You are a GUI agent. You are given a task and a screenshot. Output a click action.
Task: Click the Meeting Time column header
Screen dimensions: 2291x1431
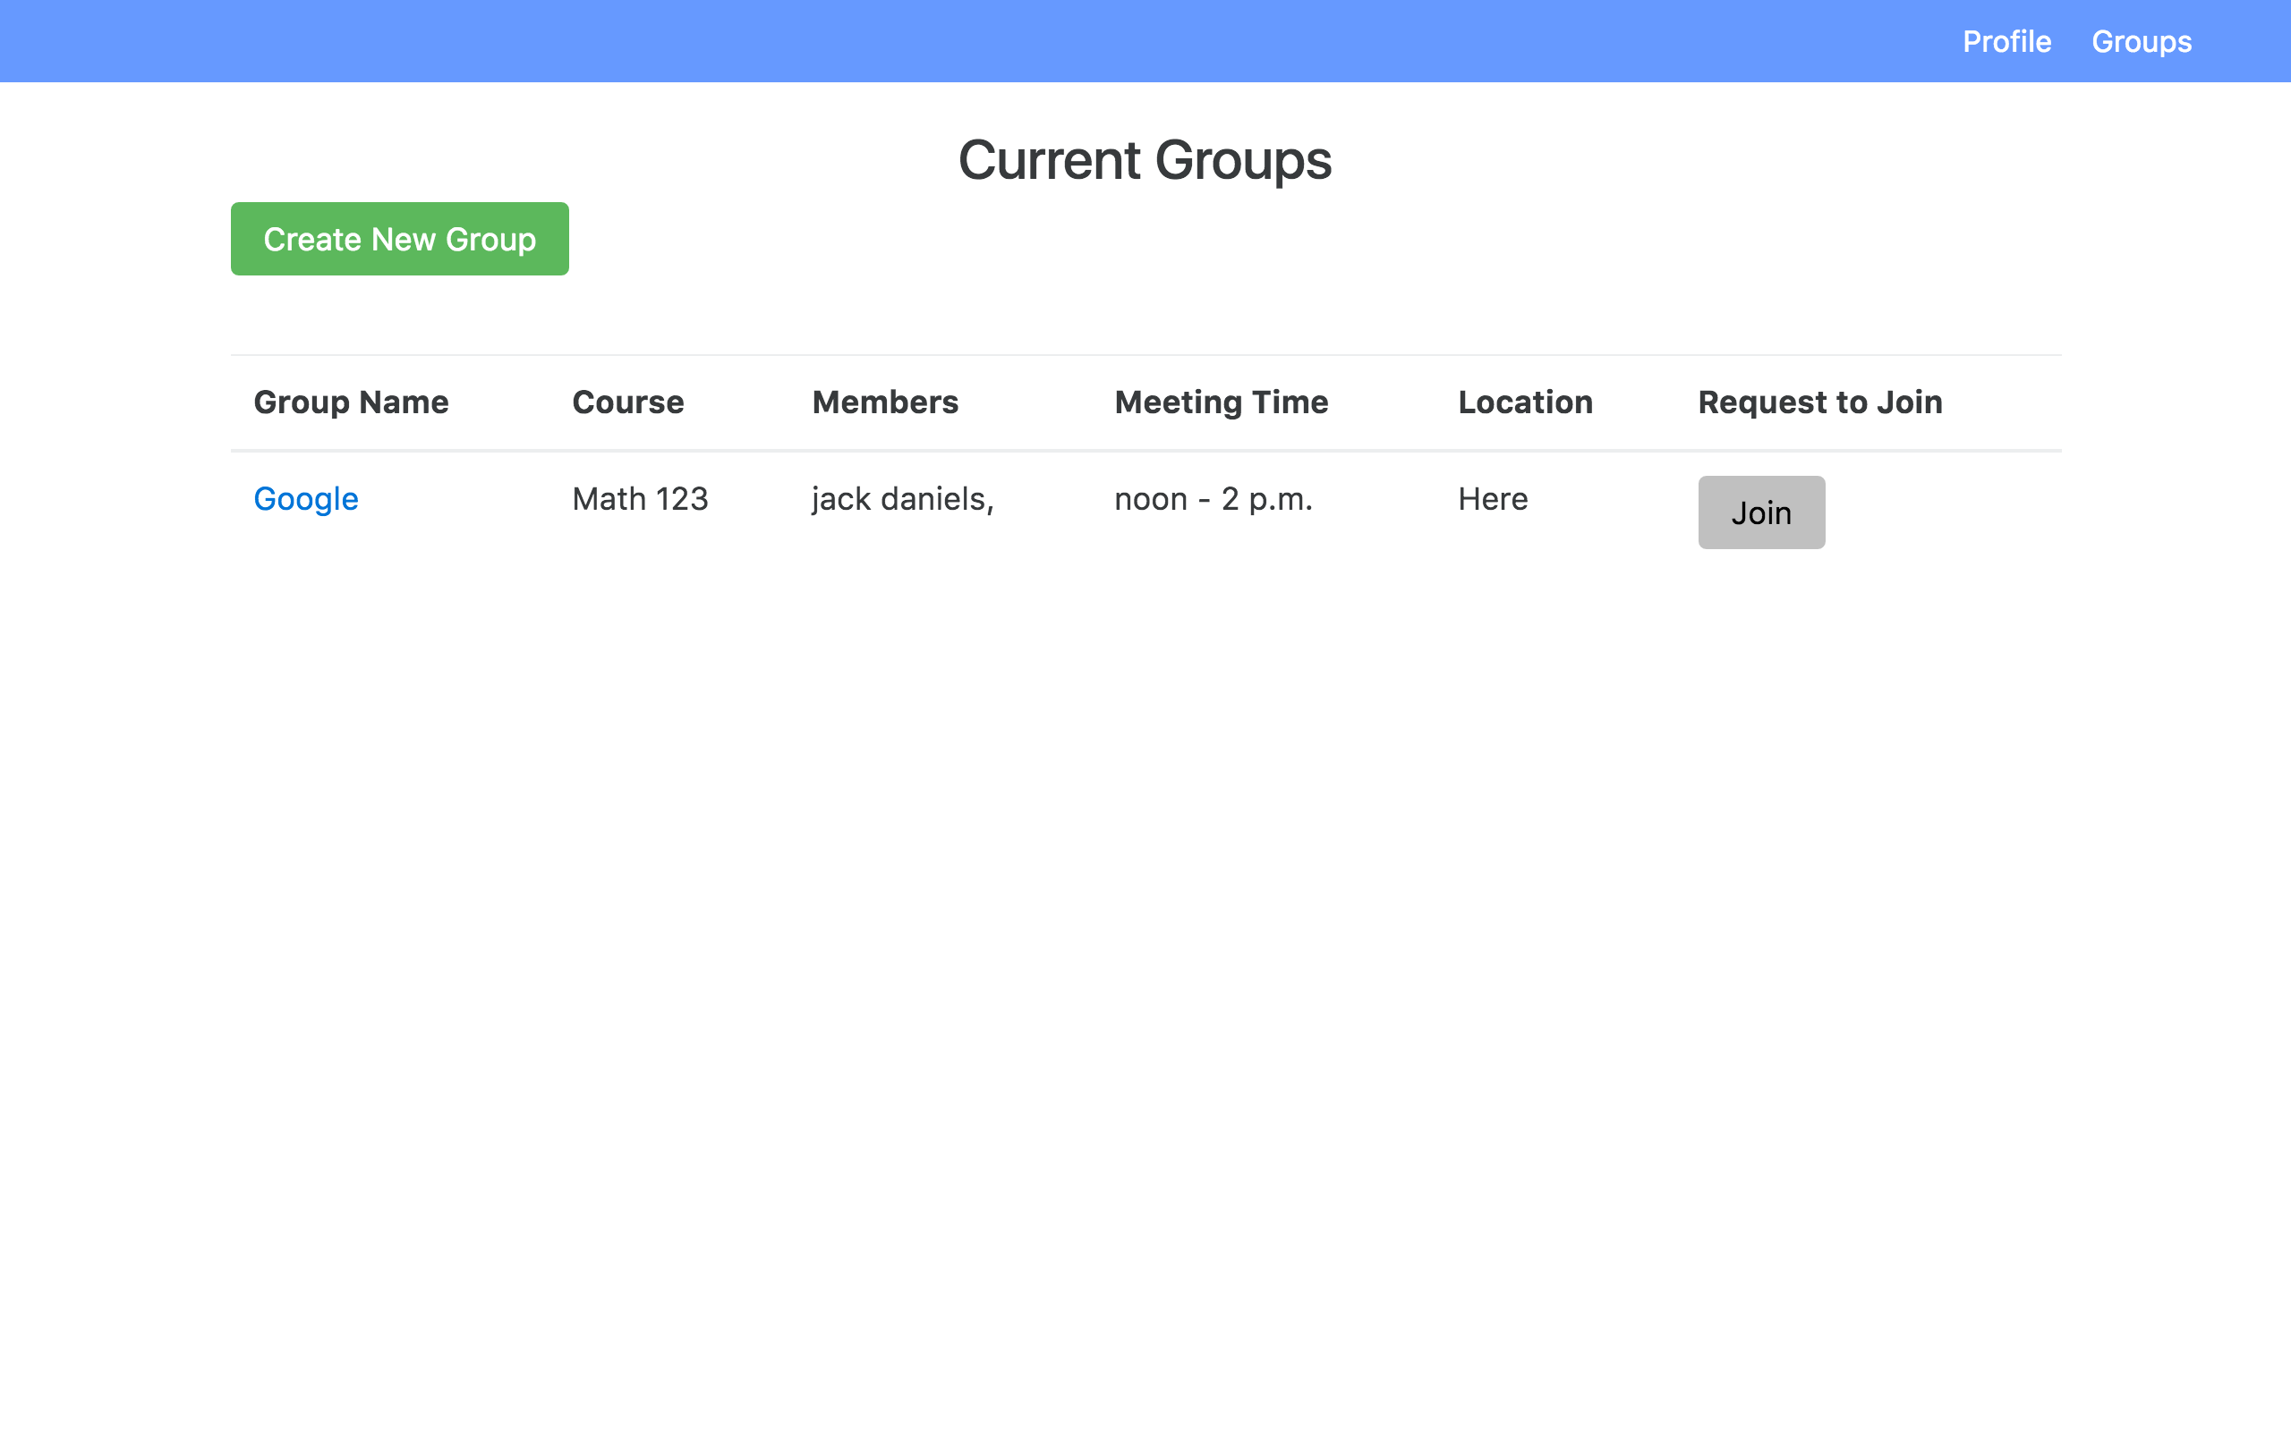(x=1222, y=402)
